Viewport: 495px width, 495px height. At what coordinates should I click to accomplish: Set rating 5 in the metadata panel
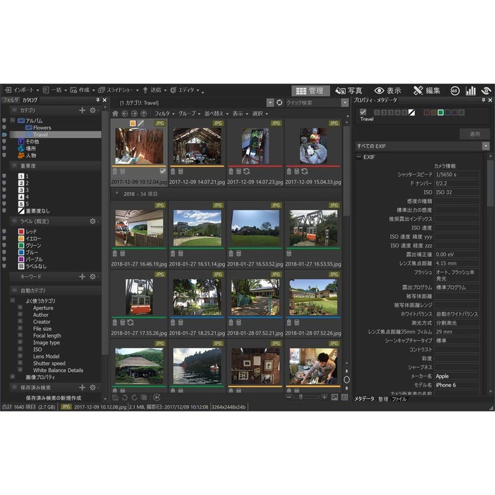(x=404, y=112)
